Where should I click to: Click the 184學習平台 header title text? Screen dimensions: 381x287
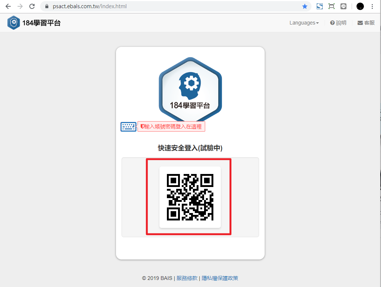(41, 23)
